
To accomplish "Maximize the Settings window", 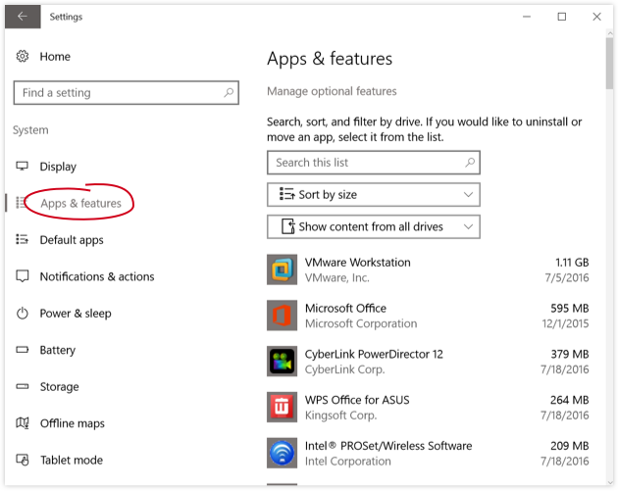I will point(562,17).
